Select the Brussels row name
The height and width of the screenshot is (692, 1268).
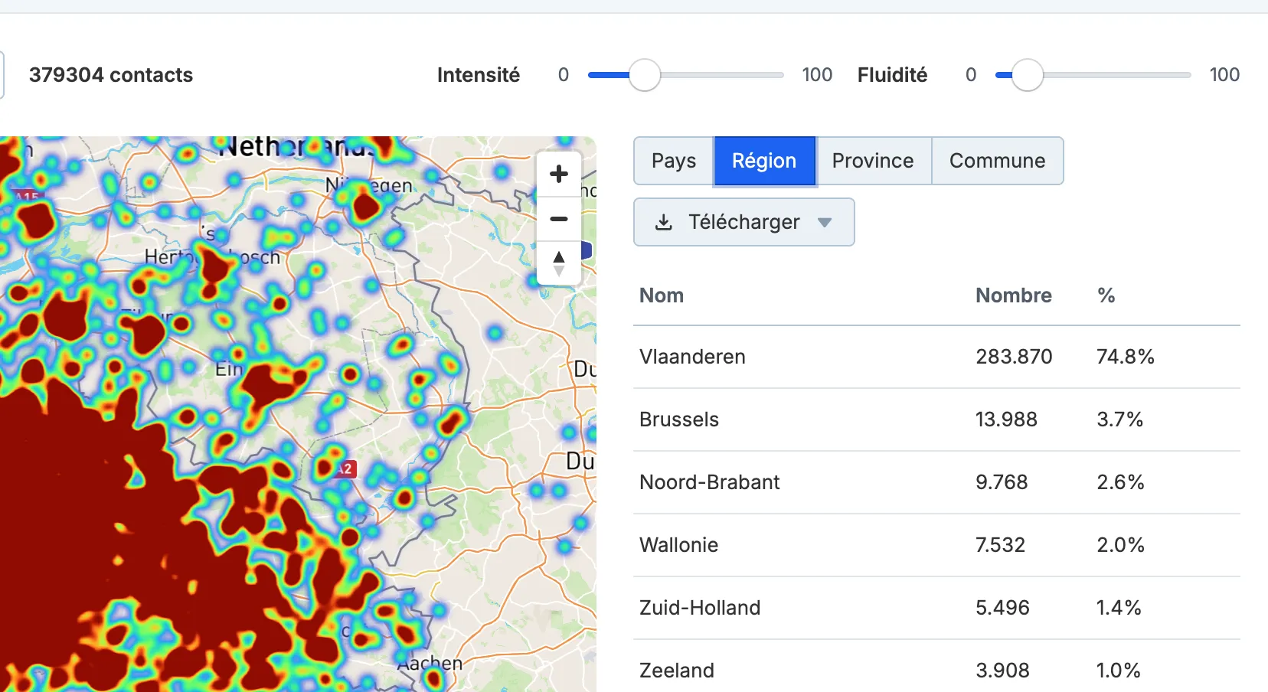(679, 419)
